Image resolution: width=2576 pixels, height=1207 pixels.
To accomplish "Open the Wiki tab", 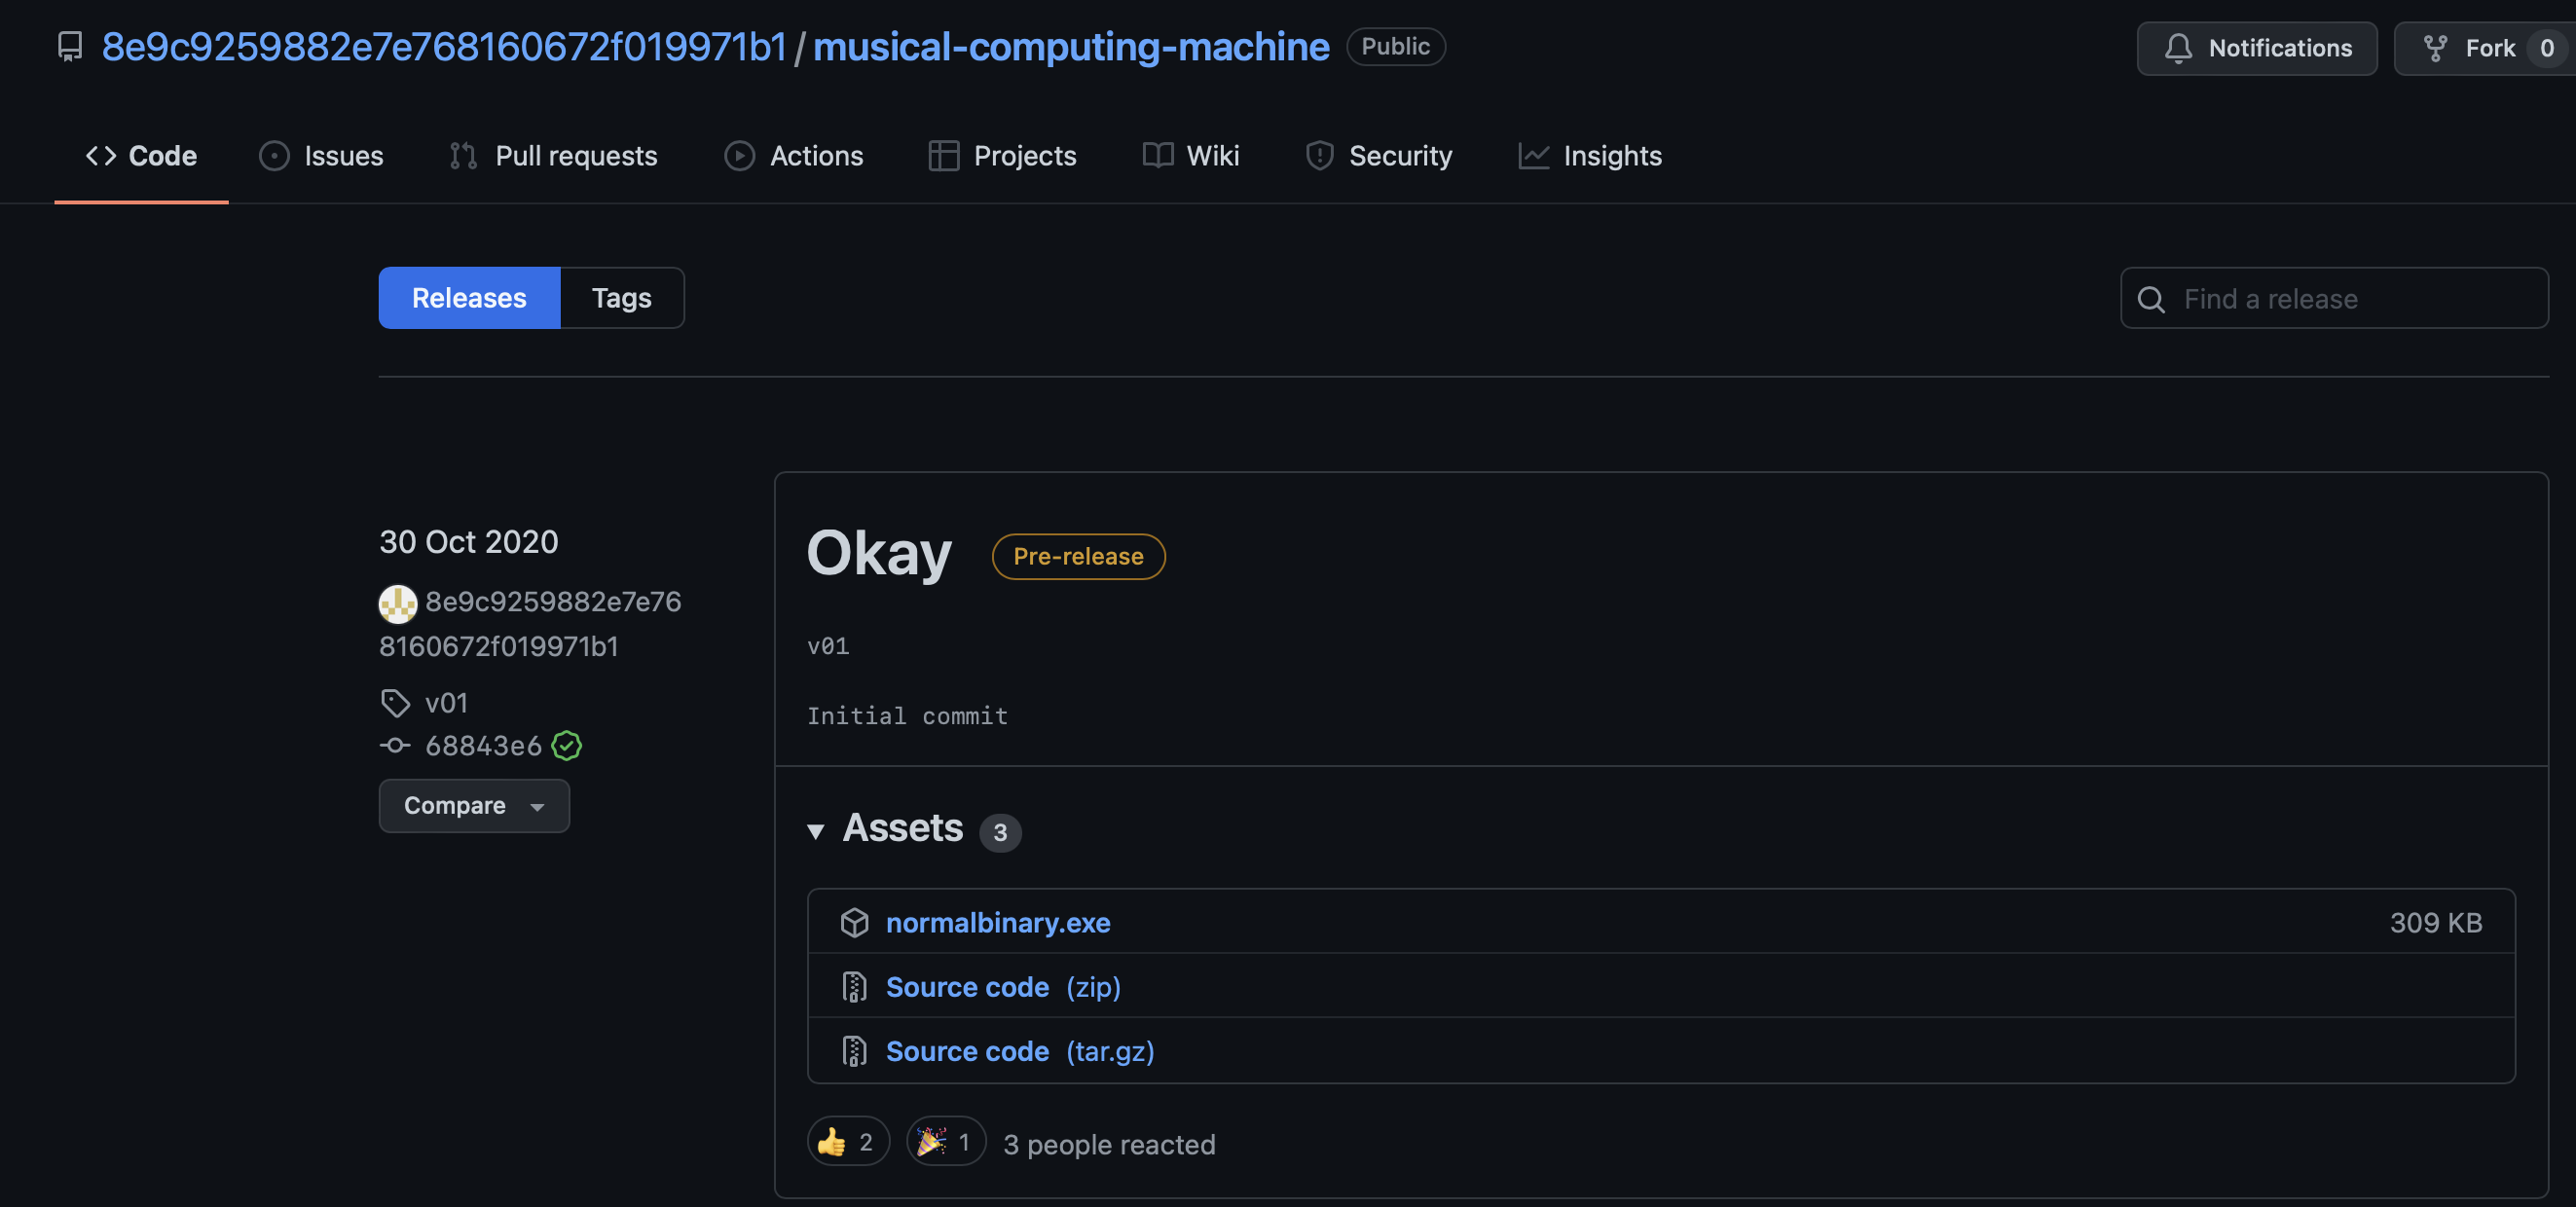I will pyautogui.click(x=1190, y=156).
